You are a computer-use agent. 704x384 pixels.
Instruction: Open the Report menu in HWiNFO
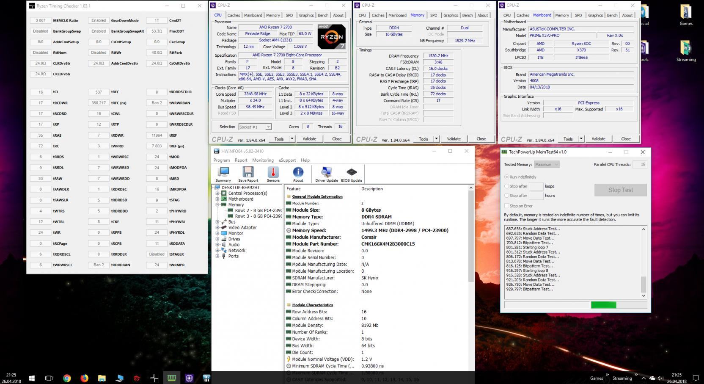coord(241,160)
